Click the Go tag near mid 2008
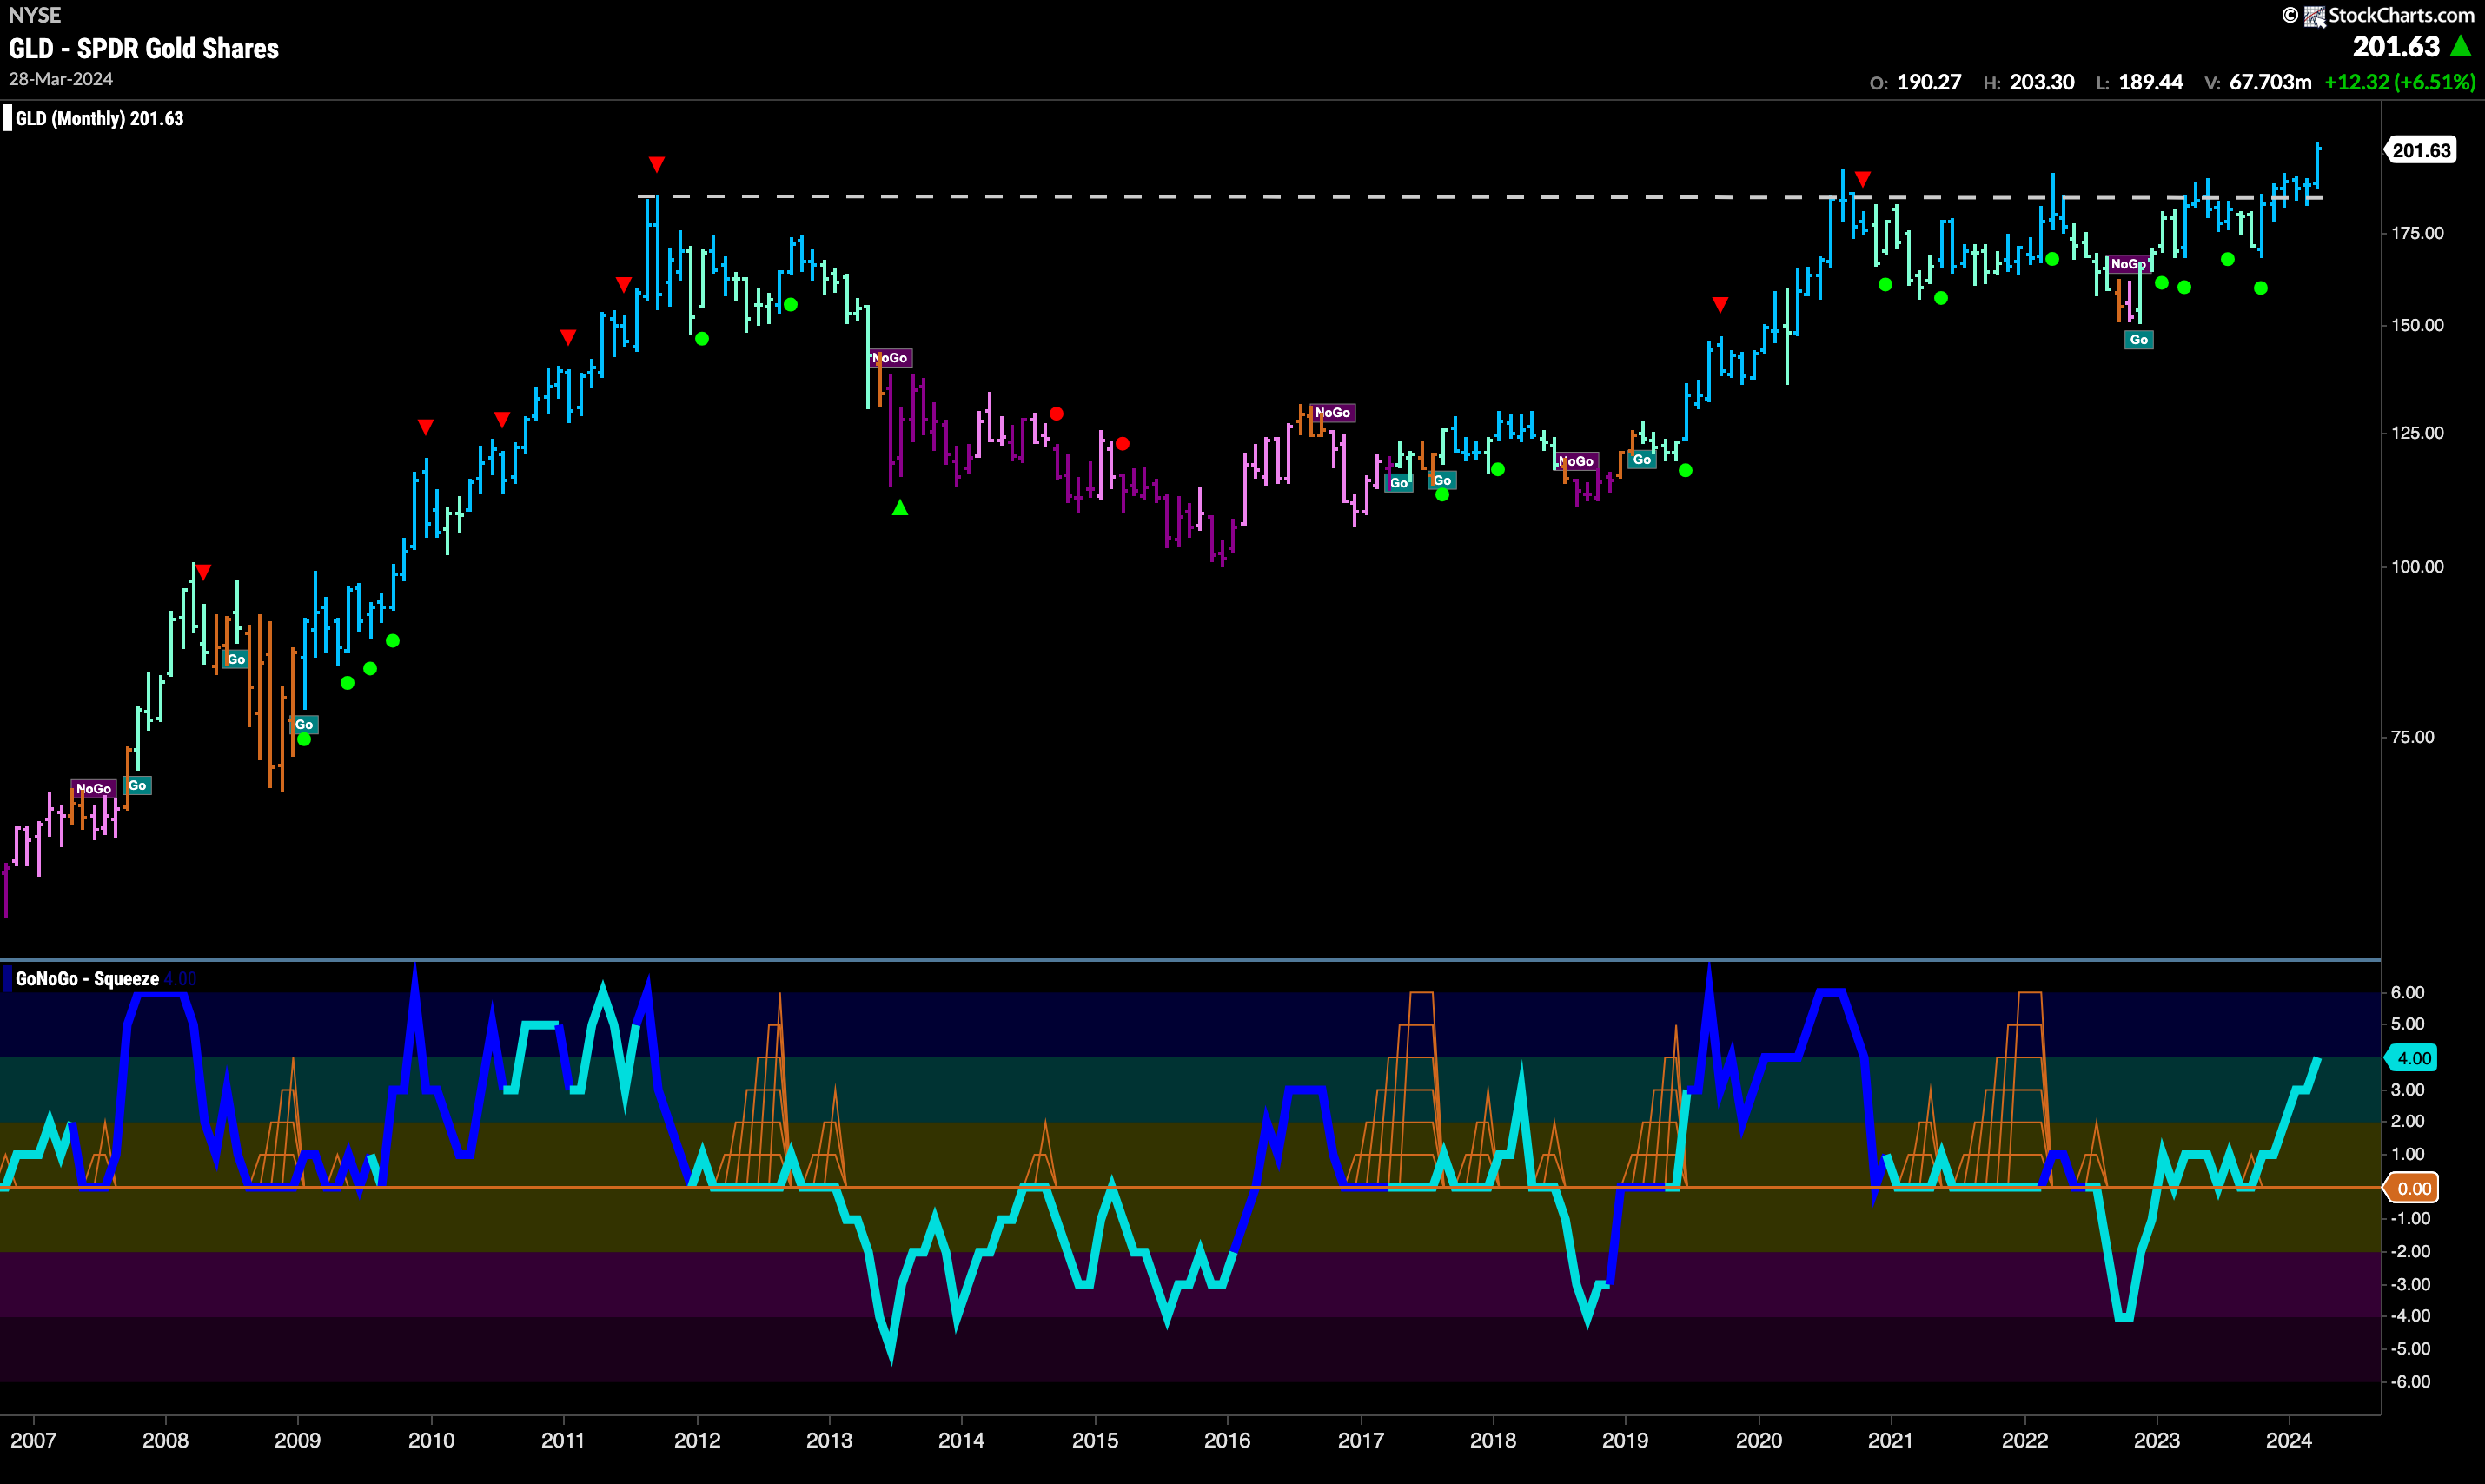The image size is (2485, 1484). pyautogui.click(x=236, y=659)
